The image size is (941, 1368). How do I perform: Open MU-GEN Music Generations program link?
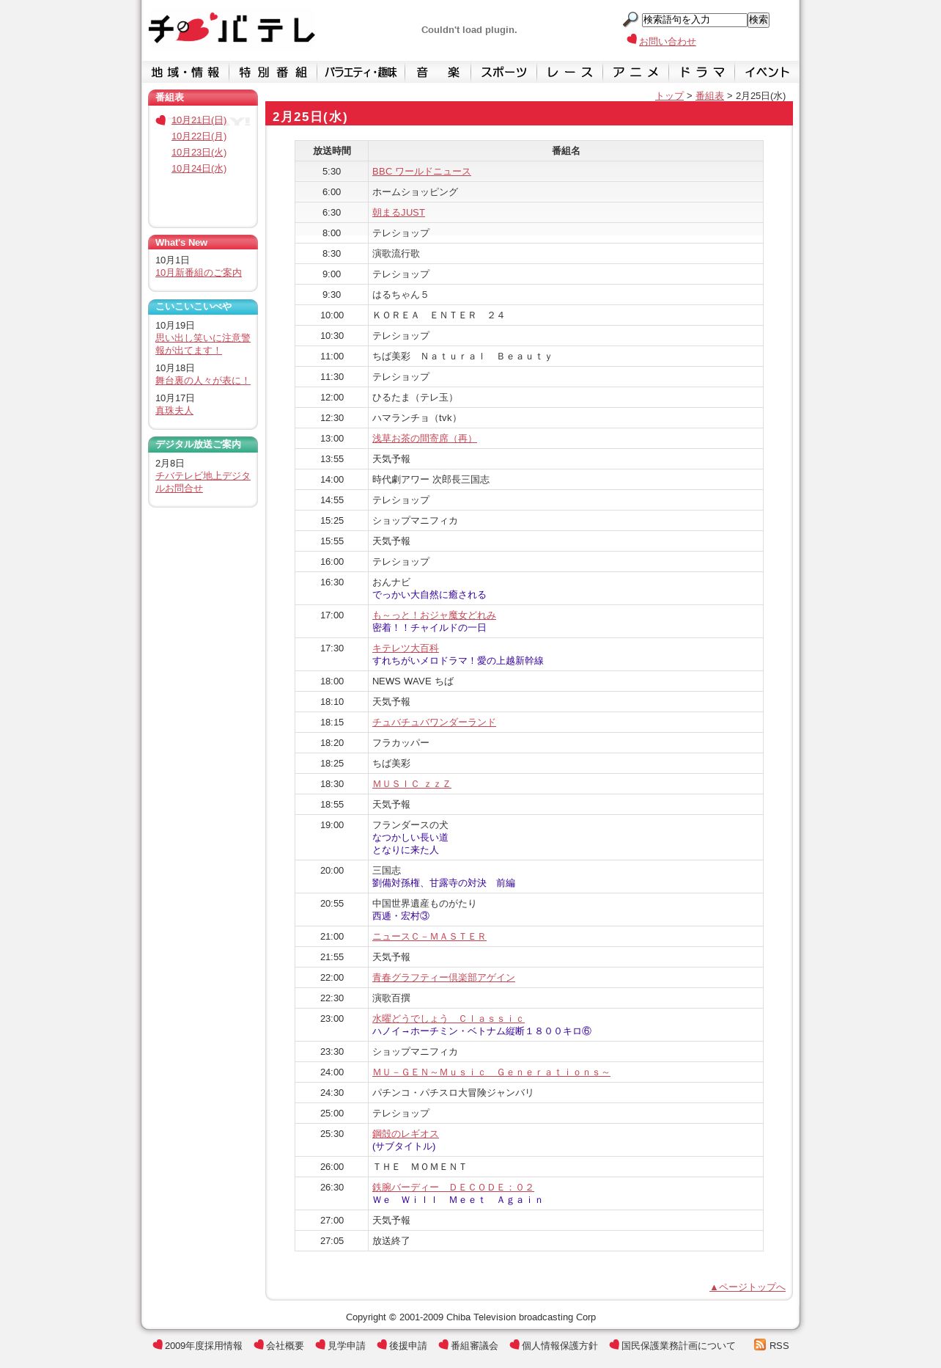point(491,1072)
